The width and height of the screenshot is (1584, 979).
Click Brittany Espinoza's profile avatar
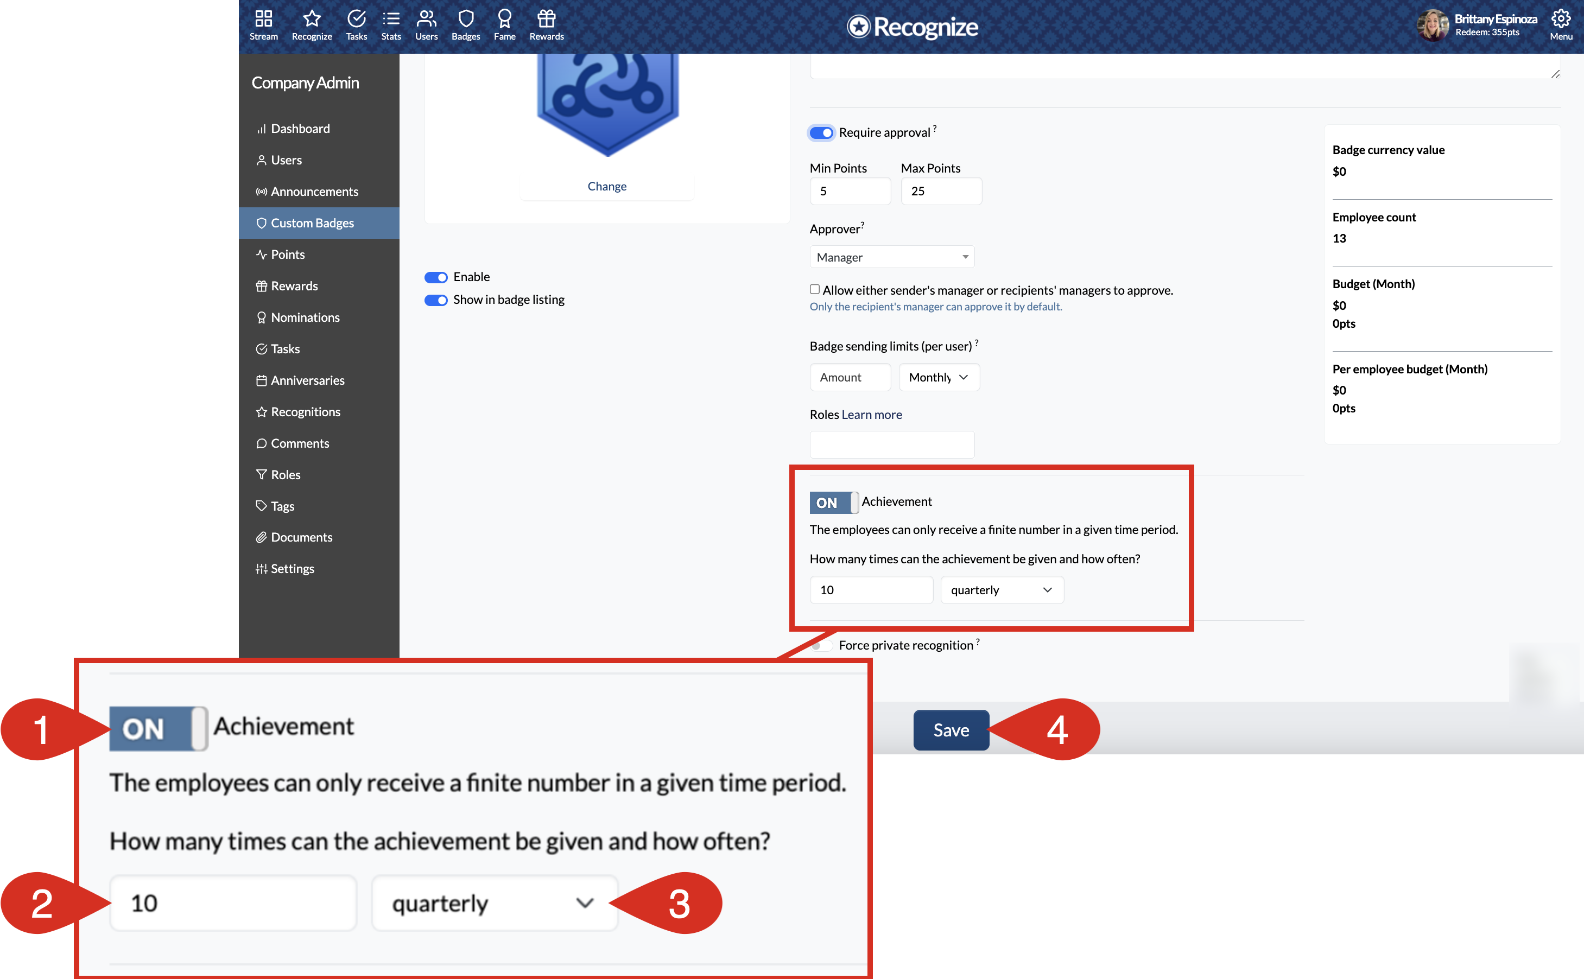point(1433,26)
